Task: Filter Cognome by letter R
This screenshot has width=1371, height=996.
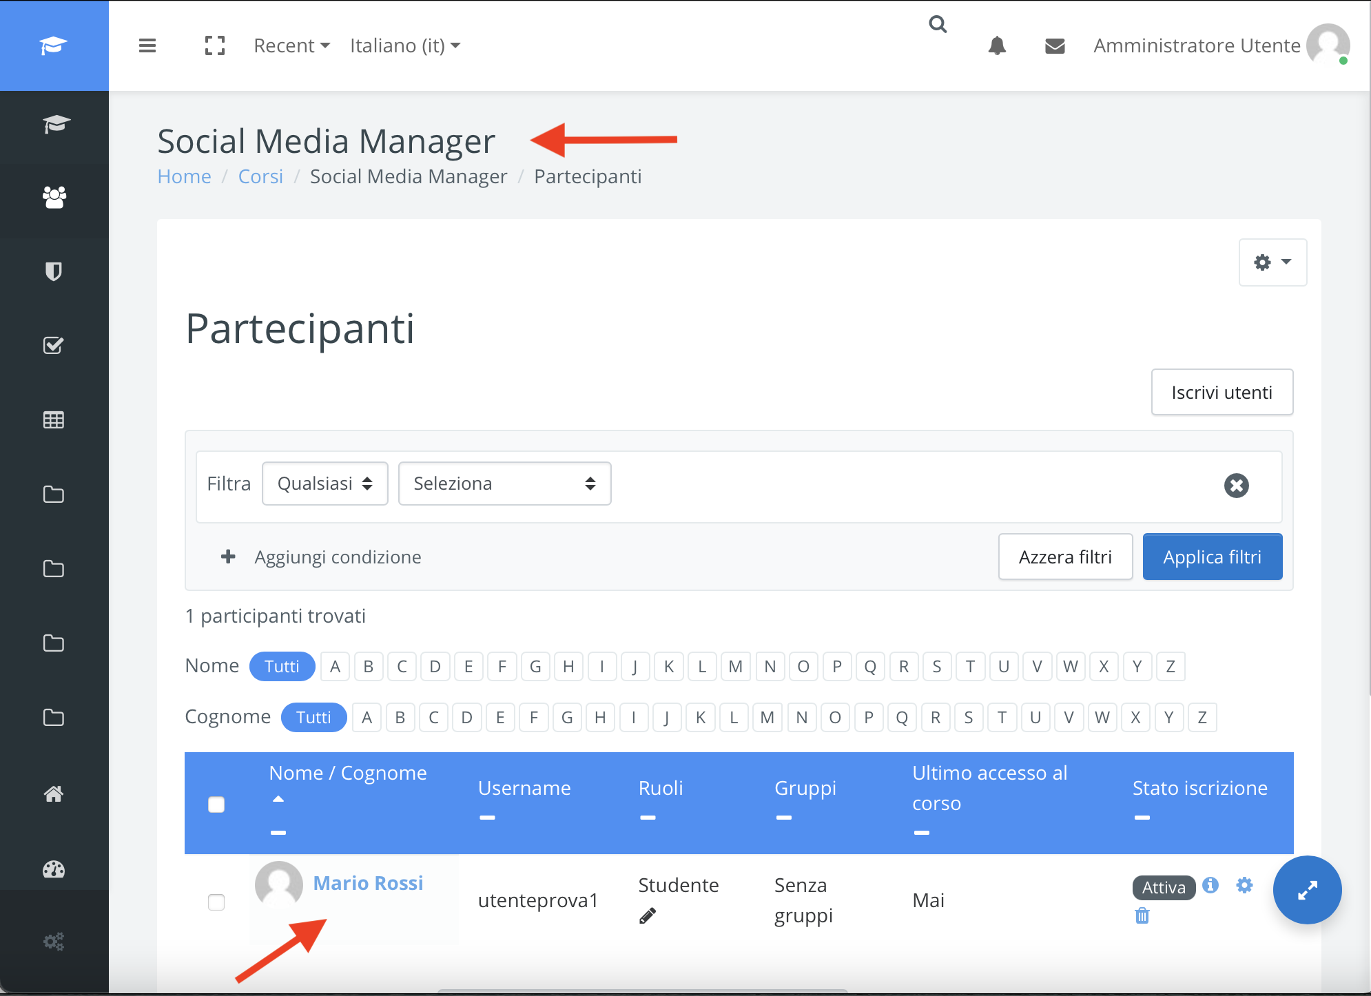Action: tap(936, 717)
